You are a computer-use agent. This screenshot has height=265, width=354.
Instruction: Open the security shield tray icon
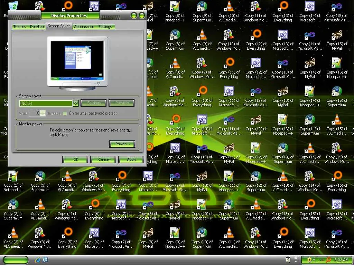[309, 260]
